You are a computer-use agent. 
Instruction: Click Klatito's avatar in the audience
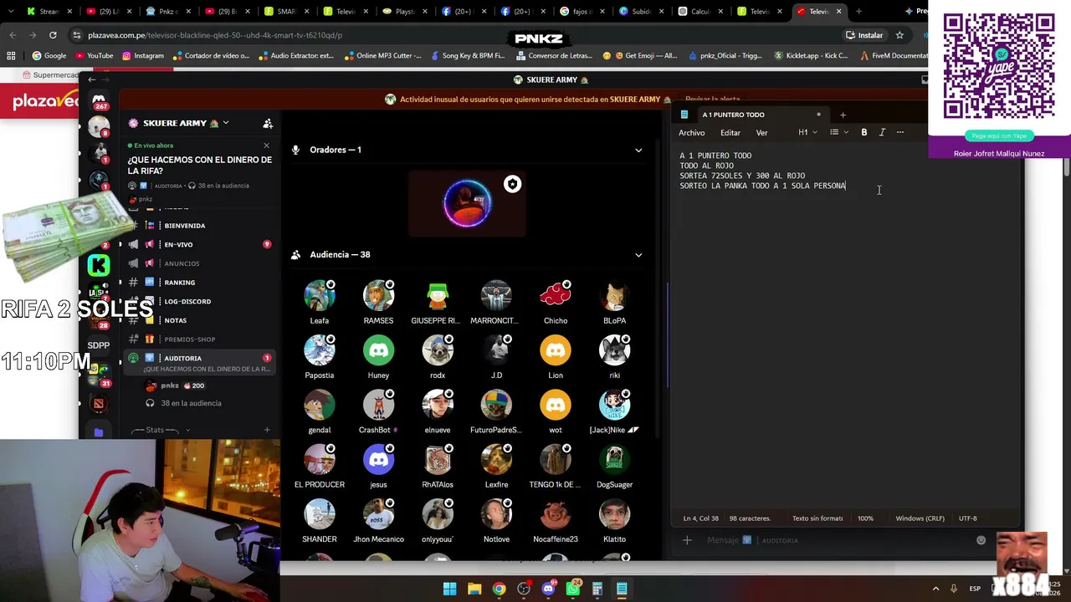click(x=614, y=514)
